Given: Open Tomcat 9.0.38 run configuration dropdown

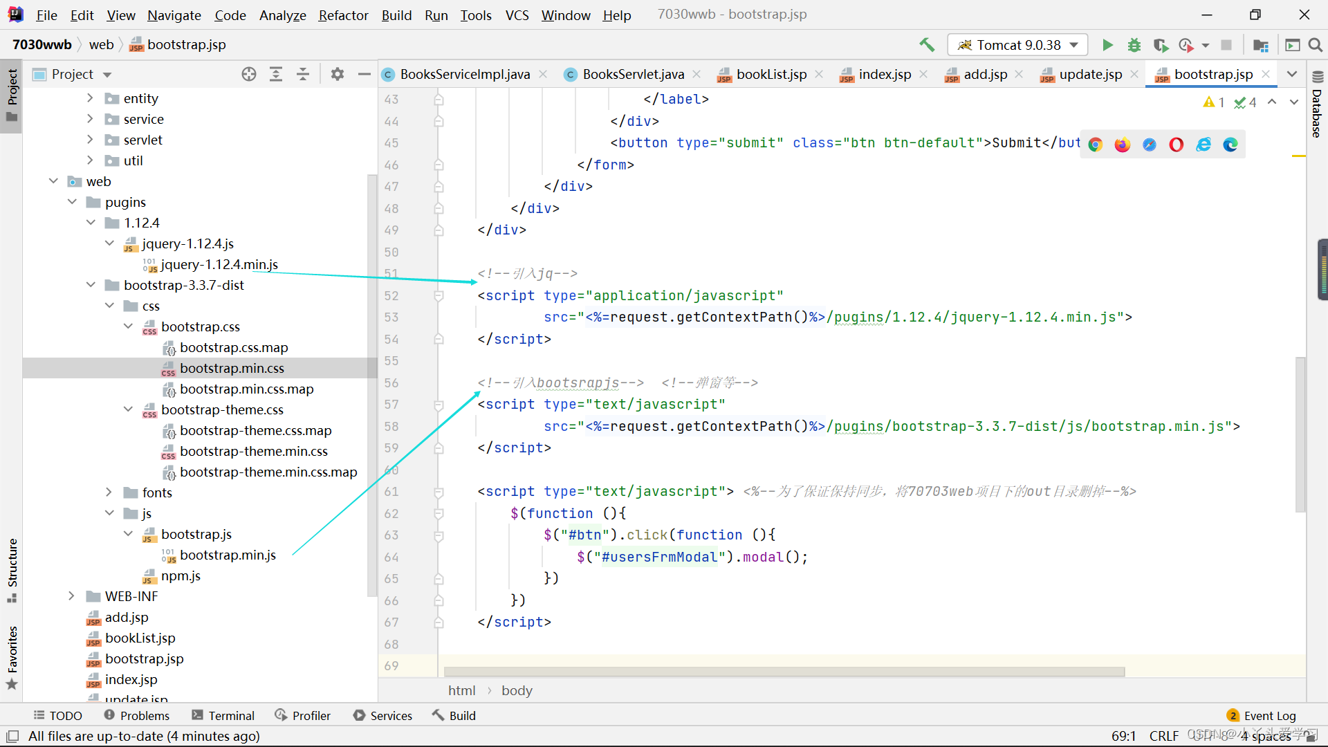Looking at the screenshot, I should pos(1017,45).
